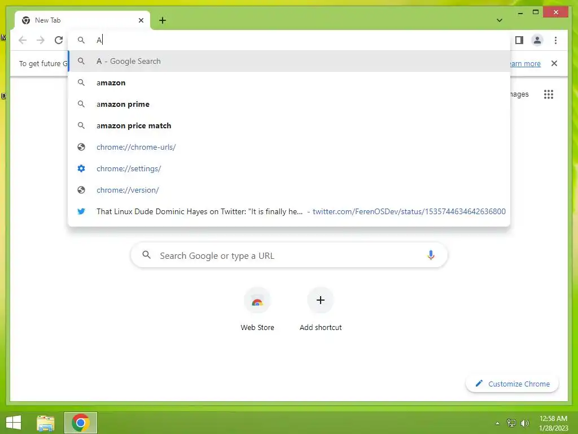Dismiss the infobar with its X
The height and width of the screenshot is (434, 578).
pyautogui.click(x=554, y=63)
